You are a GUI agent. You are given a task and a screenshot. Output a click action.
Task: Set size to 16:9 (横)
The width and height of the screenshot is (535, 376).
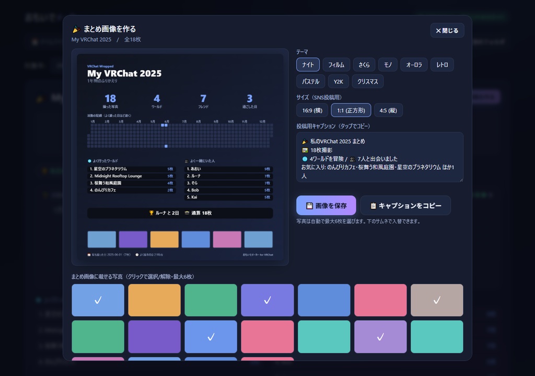(x=312, y=110)
